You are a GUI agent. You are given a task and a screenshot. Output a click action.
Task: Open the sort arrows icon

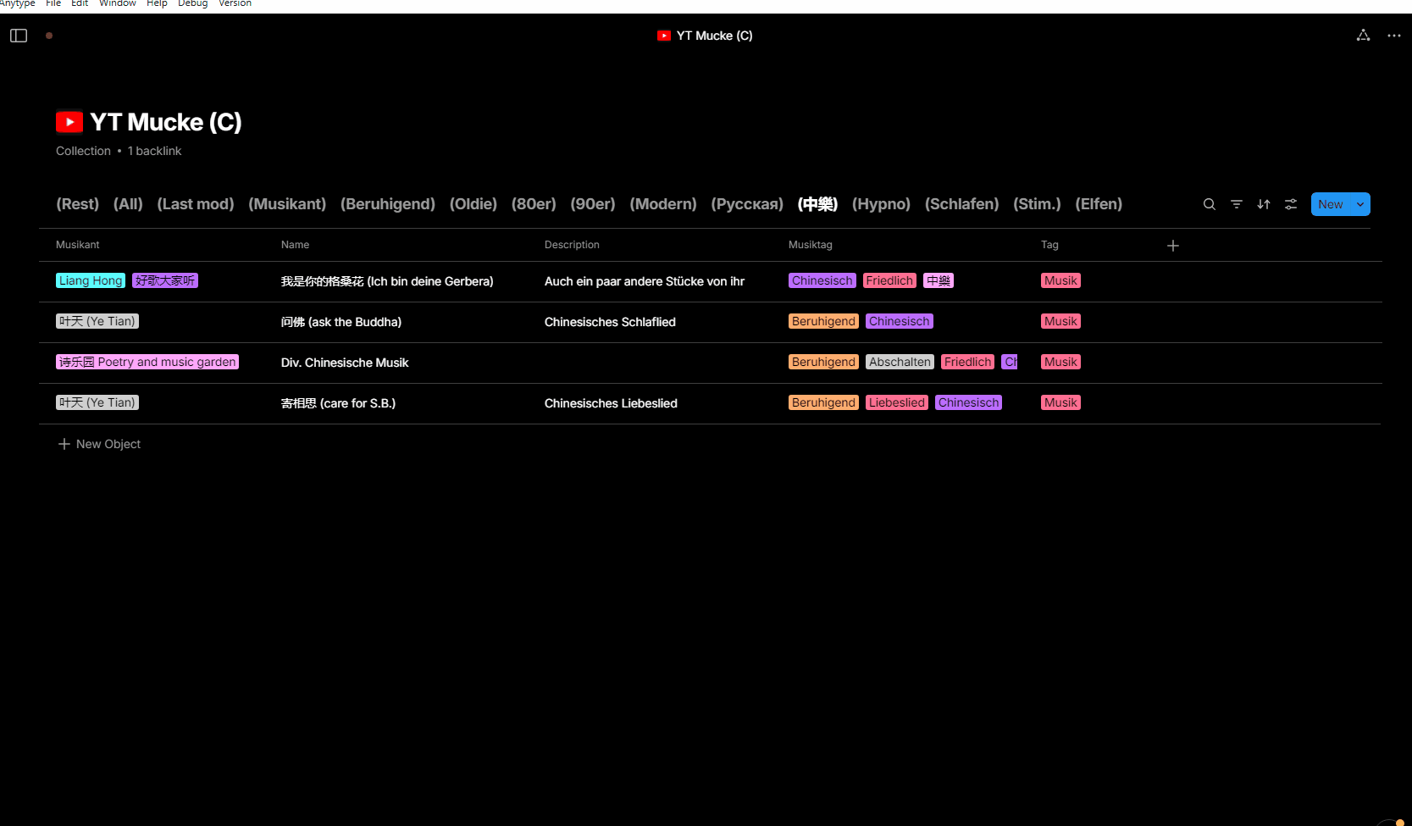[x=1264, y=204]
